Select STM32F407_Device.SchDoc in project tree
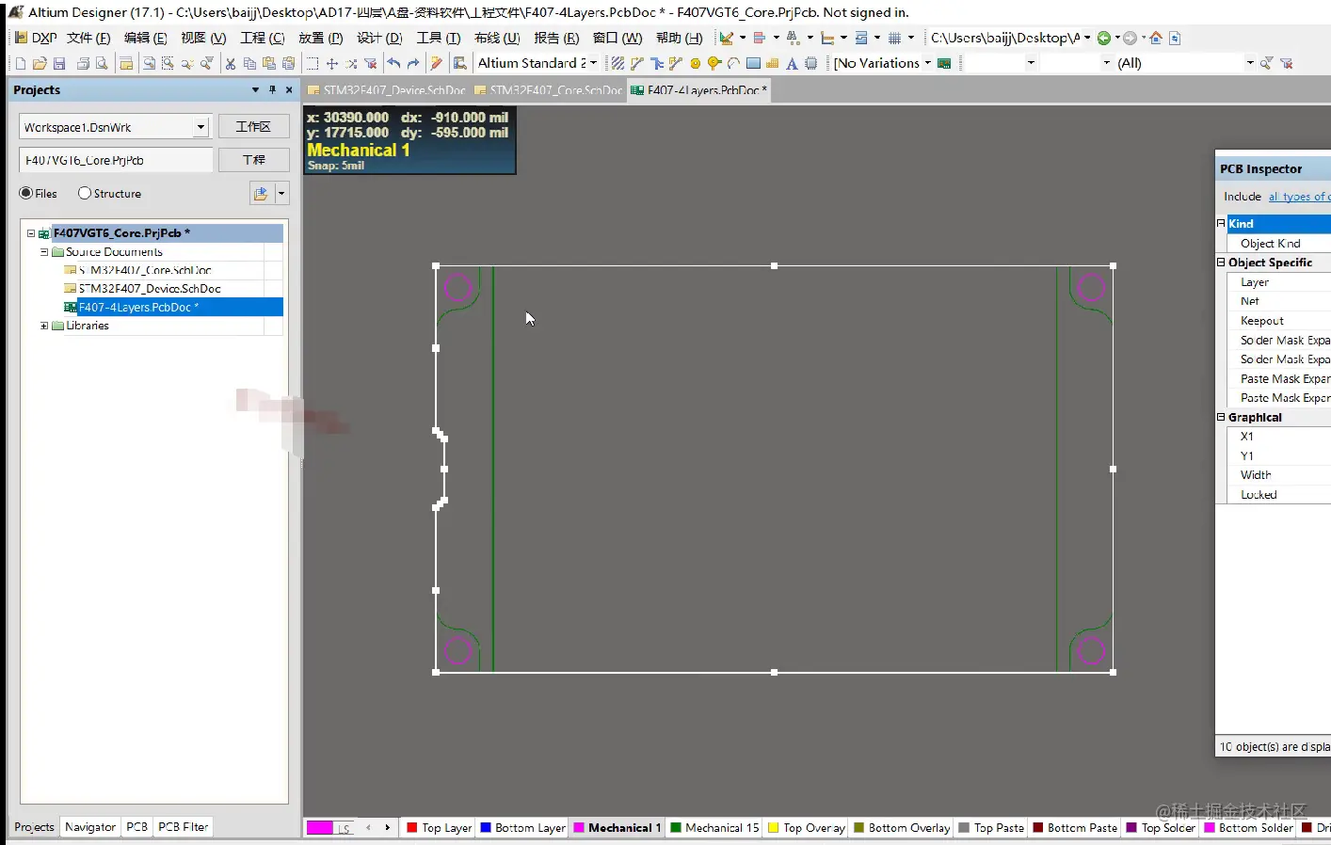Image resolution: width=1331 pixels, height=845 pixels. 150,289
